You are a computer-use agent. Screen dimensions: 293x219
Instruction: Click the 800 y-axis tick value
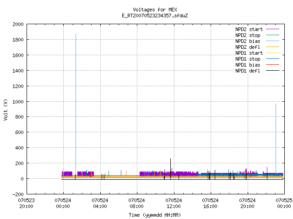click(x=20, y=117)
